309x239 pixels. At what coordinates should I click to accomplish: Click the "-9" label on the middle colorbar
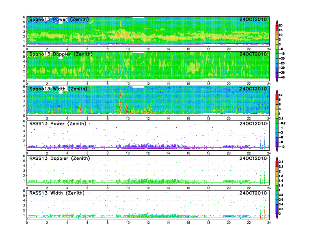pyautogui.click(x=281, y=142)
